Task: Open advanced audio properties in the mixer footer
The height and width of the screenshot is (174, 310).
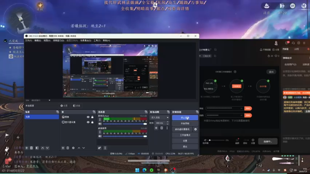Action: tap(100, 148)
